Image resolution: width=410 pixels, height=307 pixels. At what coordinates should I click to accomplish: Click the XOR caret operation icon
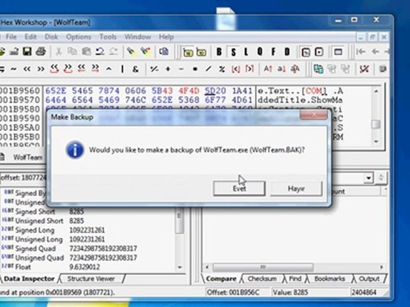pos(109,69)
